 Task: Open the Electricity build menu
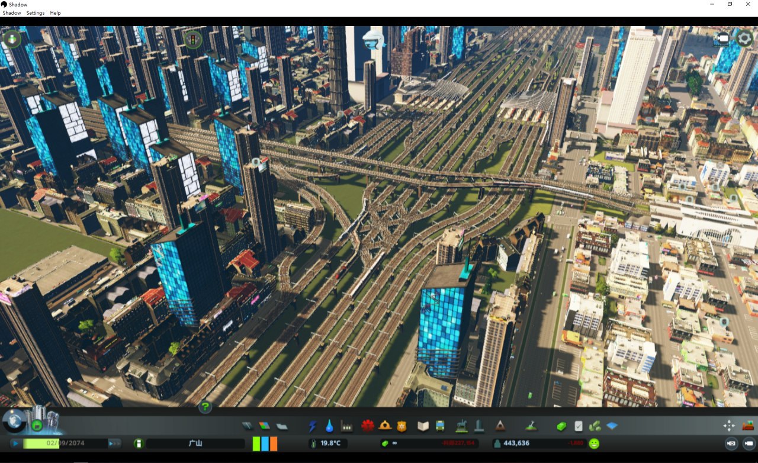[x=312, y=426]
